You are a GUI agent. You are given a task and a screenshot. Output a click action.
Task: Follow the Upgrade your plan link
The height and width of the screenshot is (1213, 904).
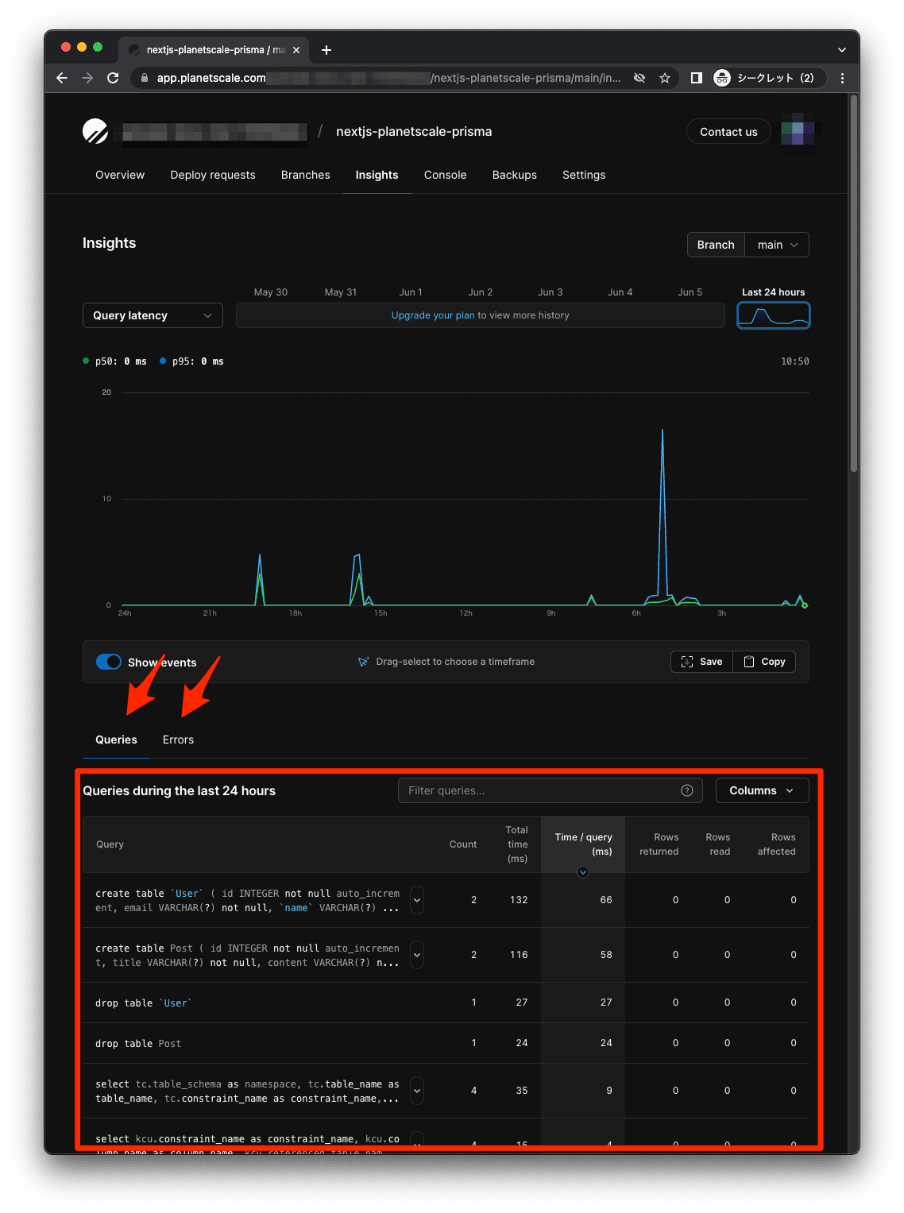432,315
